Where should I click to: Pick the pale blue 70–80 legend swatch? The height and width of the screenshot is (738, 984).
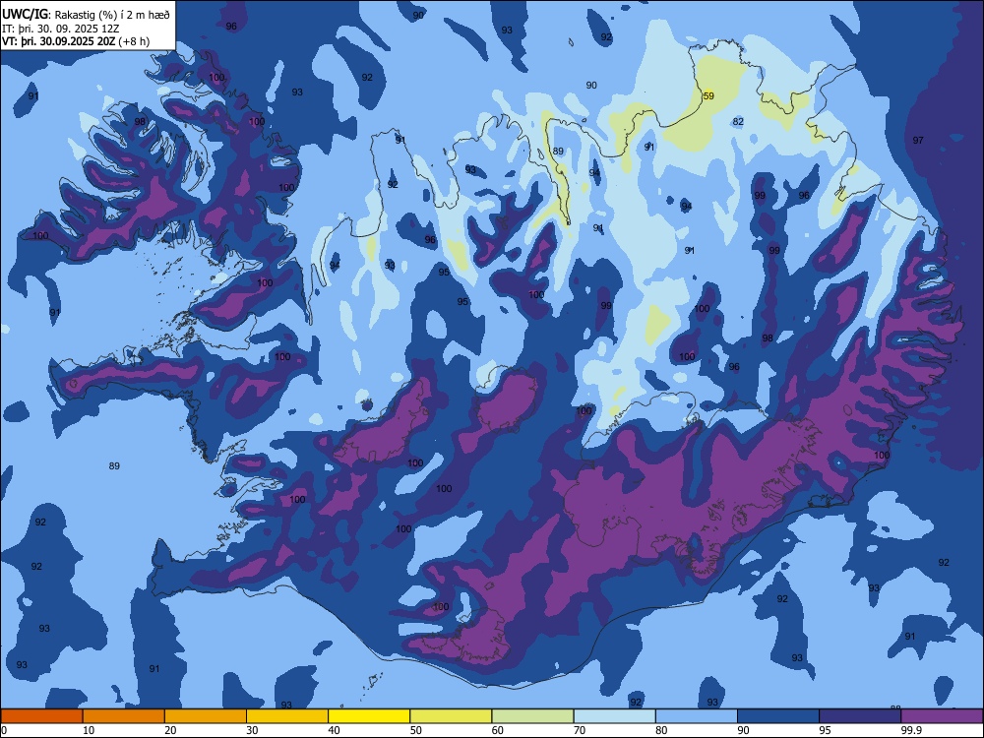[614, 716]
